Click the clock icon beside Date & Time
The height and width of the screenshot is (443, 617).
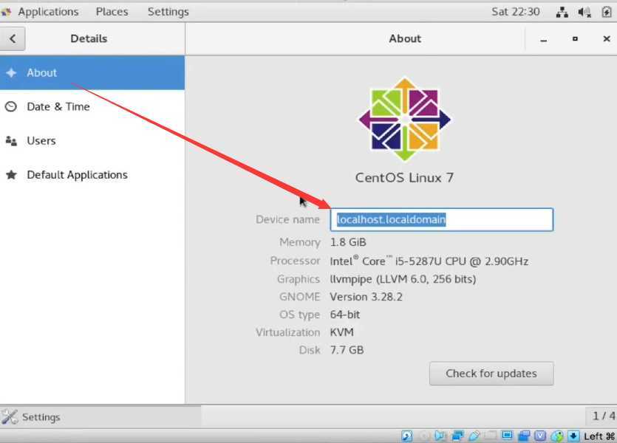[x=11, y=106]
